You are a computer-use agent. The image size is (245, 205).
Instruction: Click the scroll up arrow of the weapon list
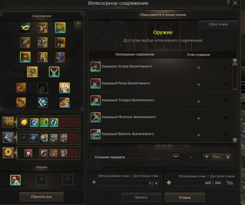235,61
